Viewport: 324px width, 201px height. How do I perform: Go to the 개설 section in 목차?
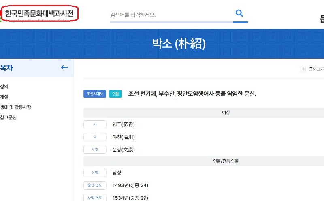4,97
